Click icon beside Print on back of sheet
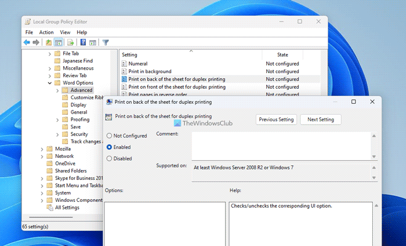Image resolution: width=406 pixels, height=246 pixels. [x=124, y=79]
